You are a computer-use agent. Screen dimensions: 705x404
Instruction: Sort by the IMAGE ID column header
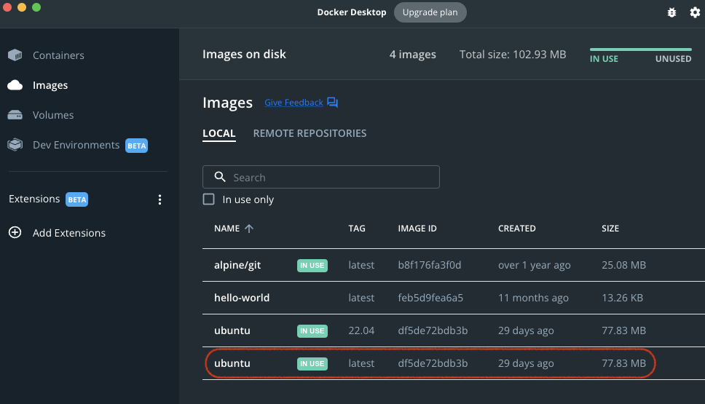tap(417, 229)
